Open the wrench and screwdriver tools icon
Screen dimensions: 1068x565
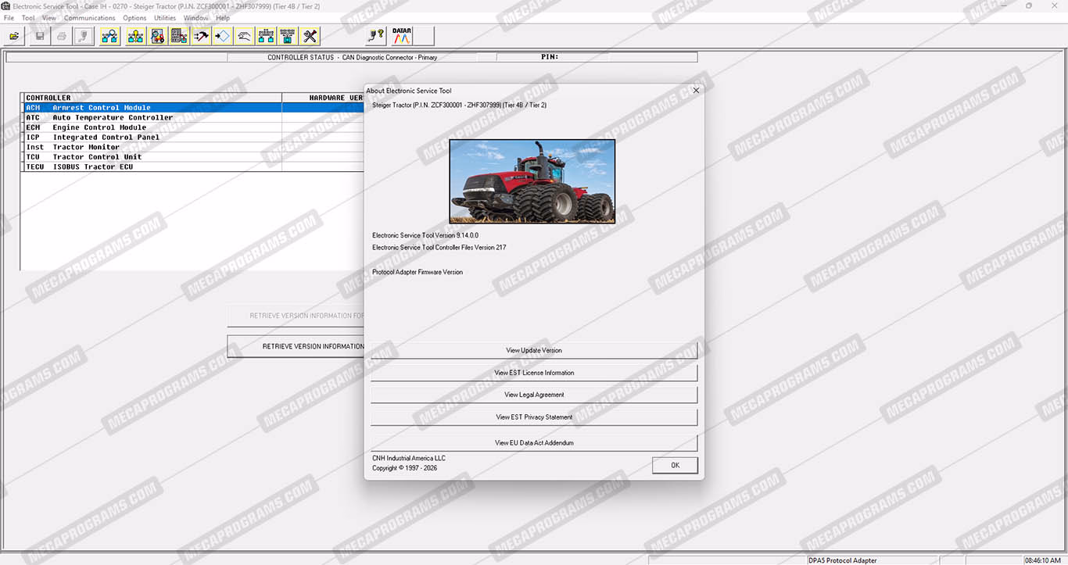tap(310, 36)
